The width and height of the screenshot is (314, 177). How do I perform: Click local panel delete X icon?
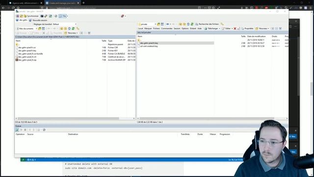[44, 33]
